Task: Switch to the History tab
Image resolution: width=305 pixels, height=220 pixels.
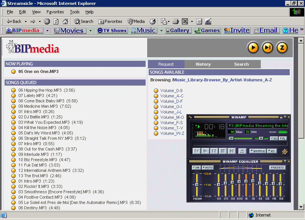Action: tap(203, 64)
